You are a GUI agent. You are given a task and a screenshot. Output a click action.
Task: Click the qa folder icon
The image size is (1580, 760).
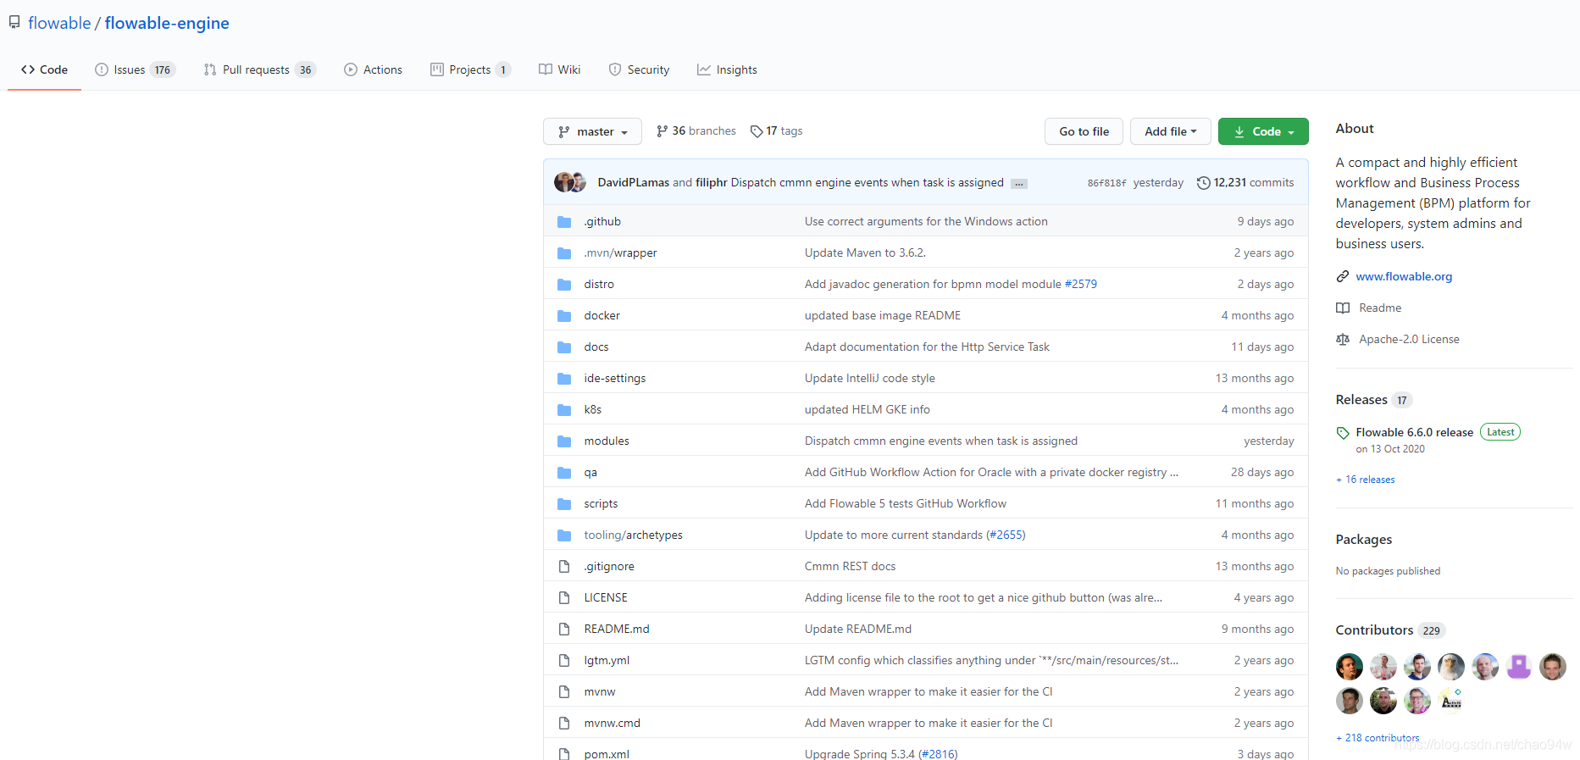564,473
